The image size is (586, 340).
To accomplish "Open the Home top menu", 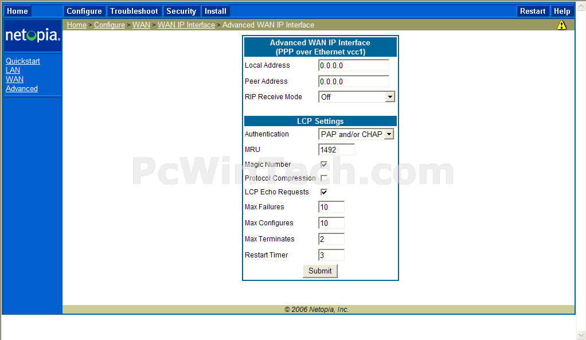I will click(17, 11).
